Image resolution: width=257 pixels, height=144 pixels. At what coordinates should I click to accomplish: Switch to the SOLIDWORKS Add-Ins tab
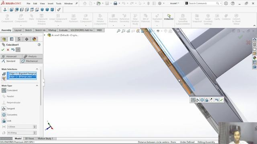pos(82,30)
